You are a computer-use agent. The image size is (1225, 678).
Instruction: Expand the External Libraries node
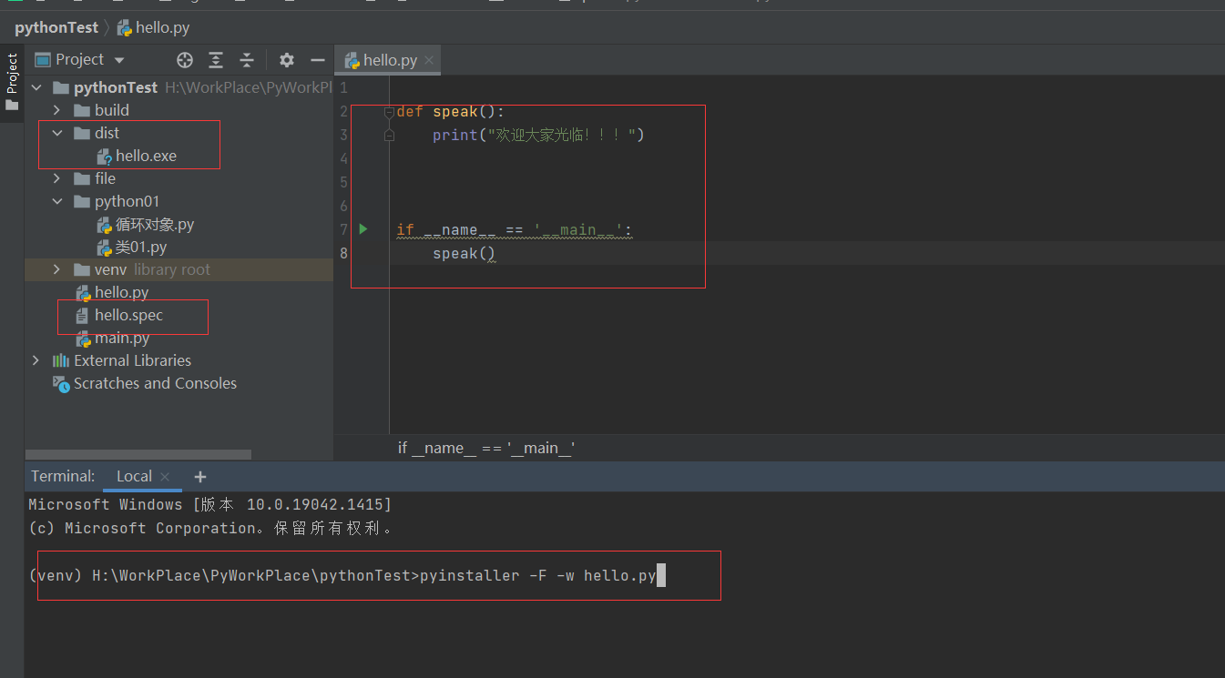tap(36, 360)
